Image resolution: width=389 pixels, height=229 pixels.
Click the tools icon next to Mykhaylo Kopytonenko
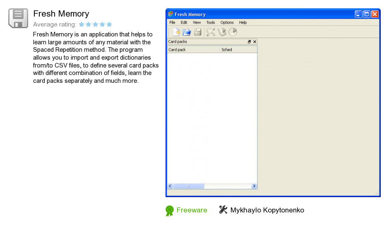223,210
